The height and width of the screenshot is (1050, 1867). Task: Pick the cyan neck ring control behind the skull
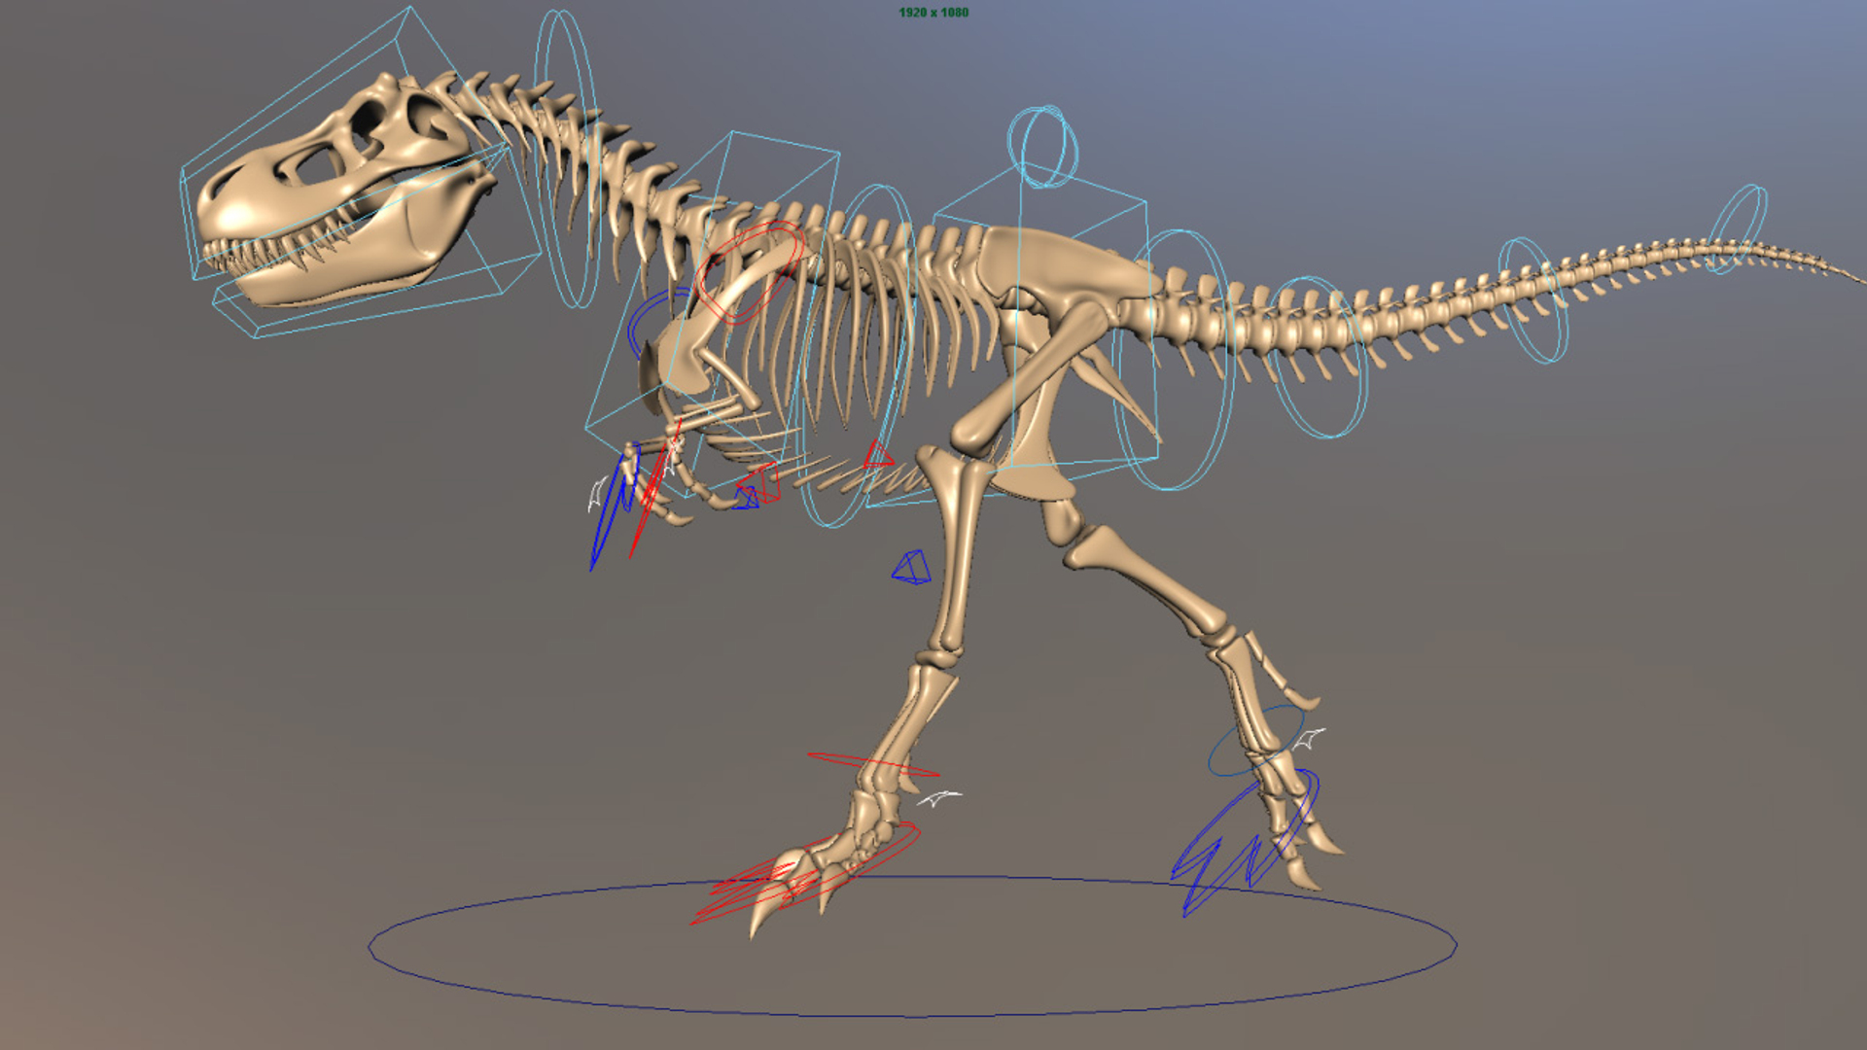click(x=567, y=158)
